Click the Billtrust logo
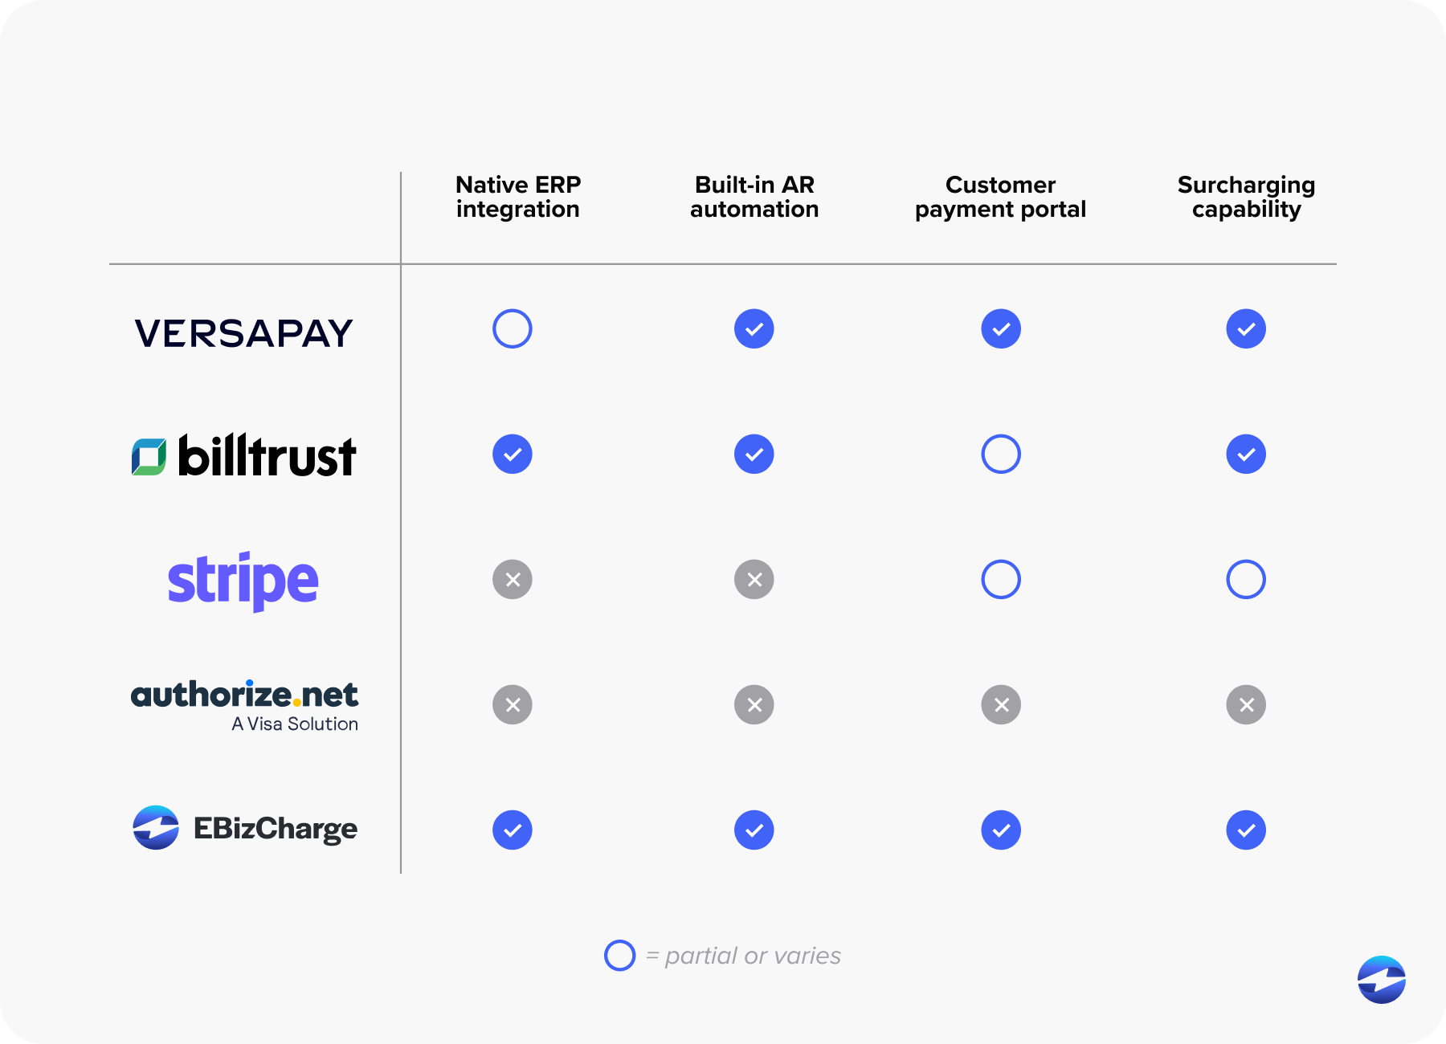1446x1044 pixels. pyautogui.click(x=243, y=455)
